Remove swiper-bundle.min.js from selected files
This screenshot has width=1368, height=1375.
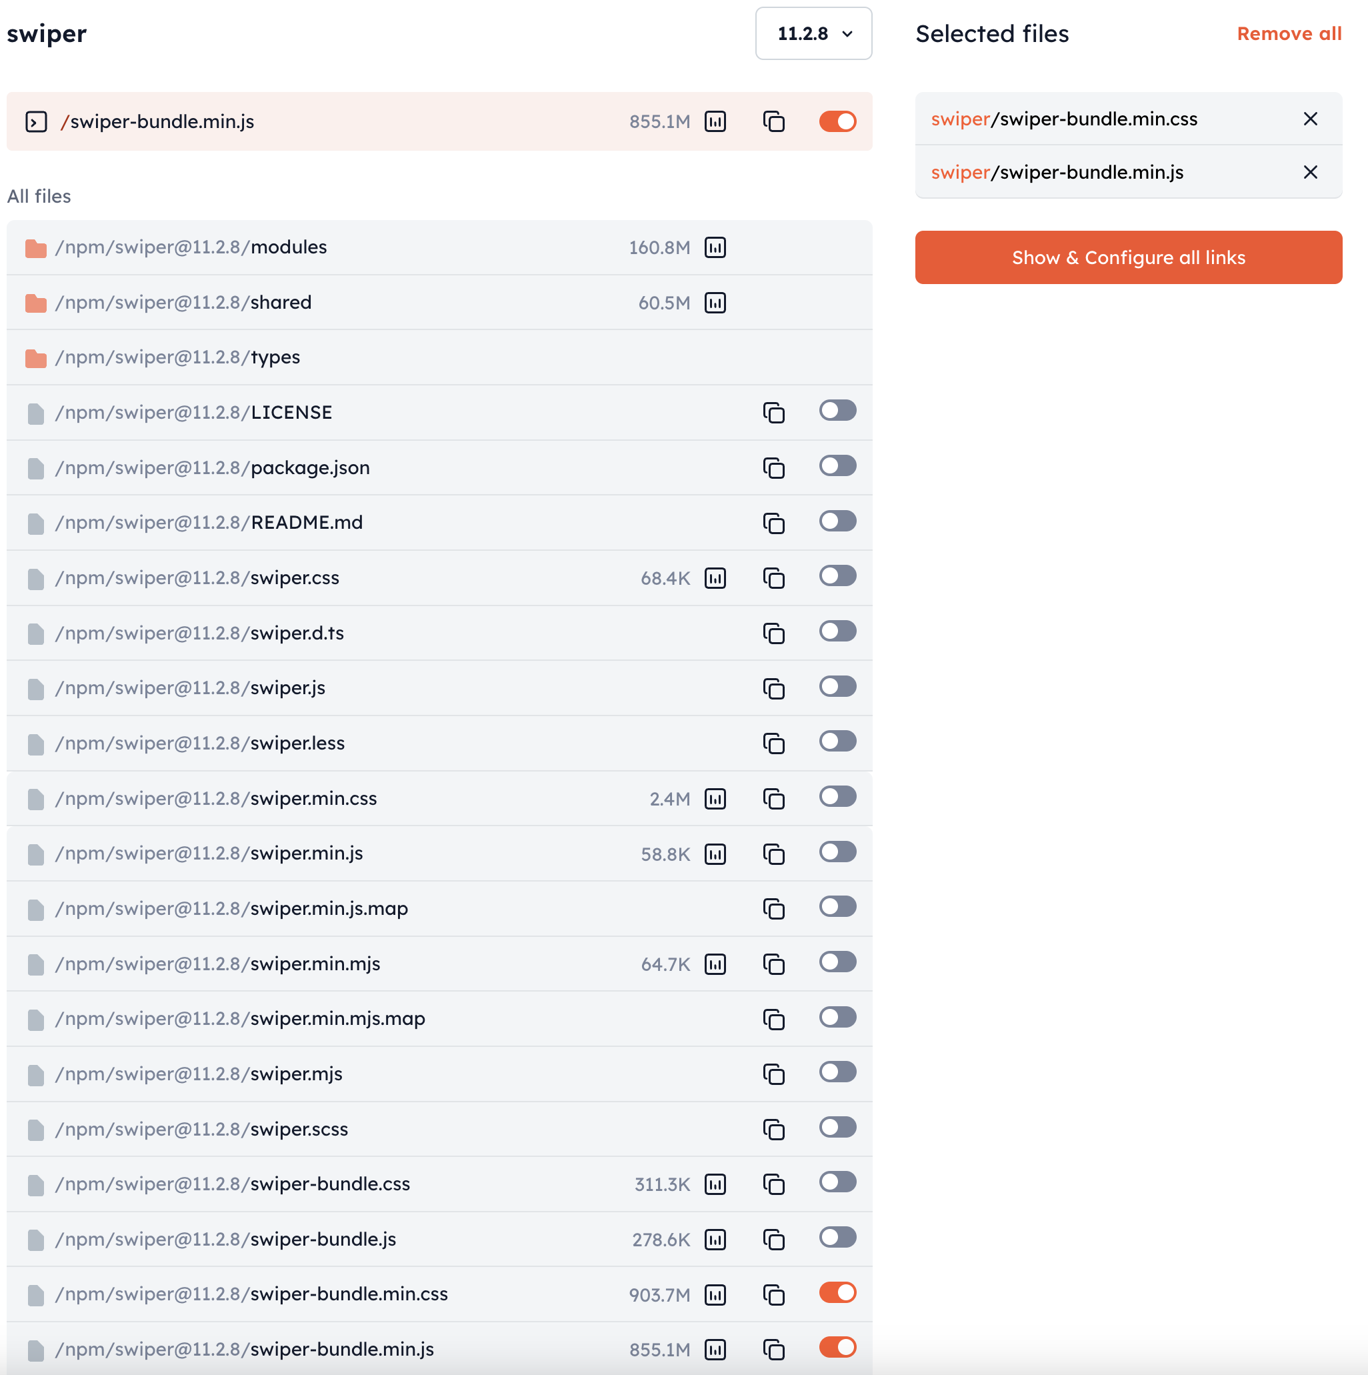(x=1311, y=172)
